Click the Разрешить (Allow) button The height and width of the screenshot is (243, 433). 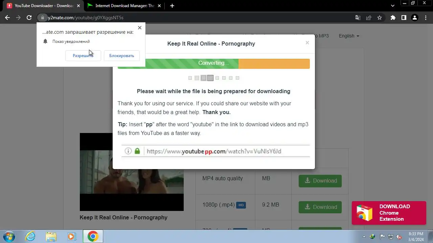click(x=83, y=56)
